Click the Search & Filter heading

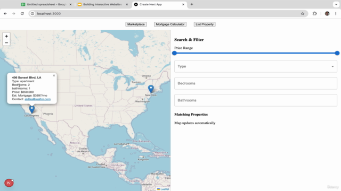pos(189,40)
